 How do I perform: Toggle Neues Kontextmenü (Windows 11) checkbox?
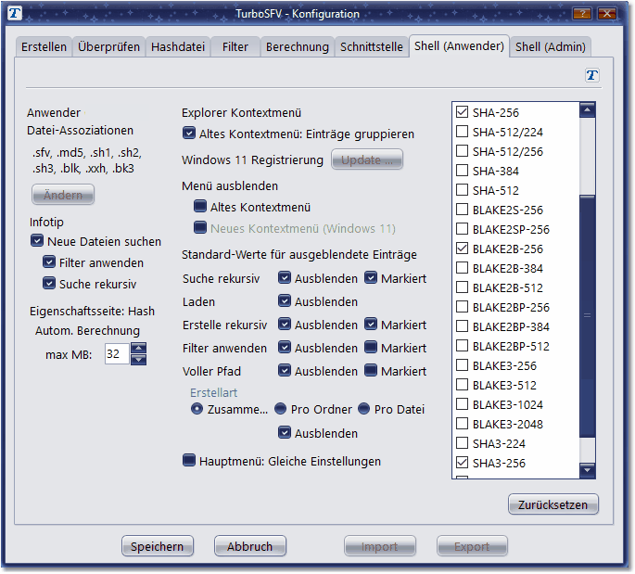(x=199, y=227)
